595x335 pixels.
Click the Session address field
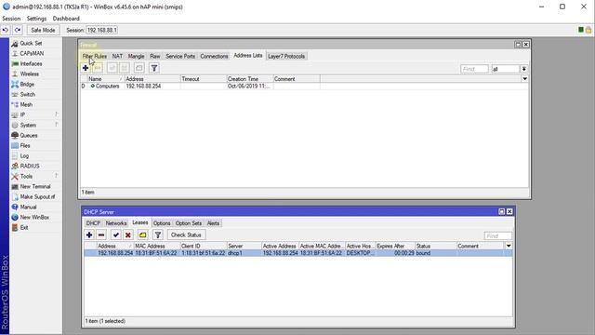point(102,30)
